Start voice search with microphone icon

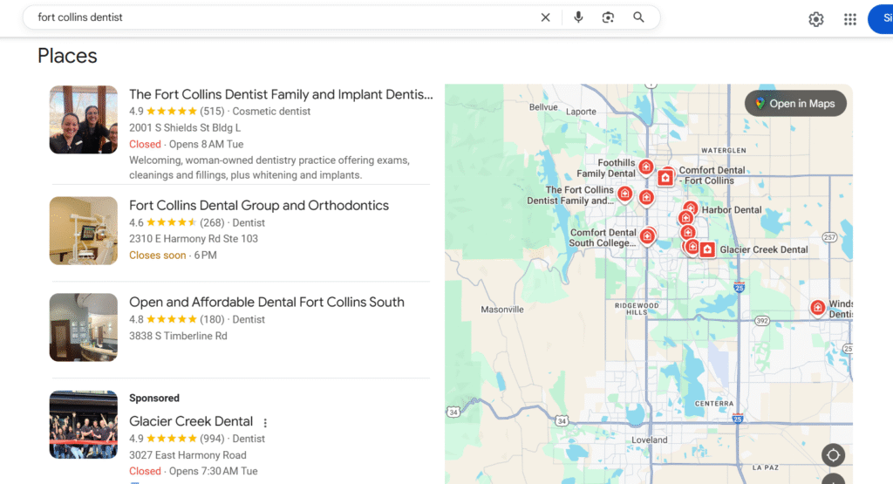pyautogui.click(x=577, y=17)
